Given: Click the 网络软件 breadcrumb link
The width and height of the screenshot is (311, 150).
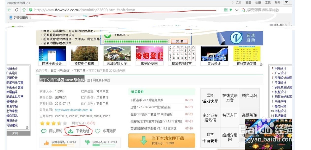Looking at the screenshot, I should click(65, 70).
